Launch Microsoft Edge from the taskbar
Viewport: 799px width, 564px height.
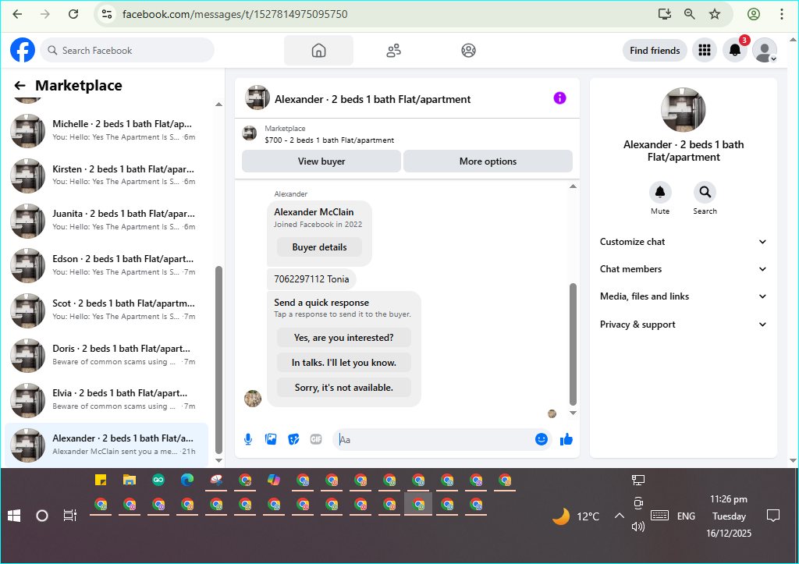(x=187, y=480)
